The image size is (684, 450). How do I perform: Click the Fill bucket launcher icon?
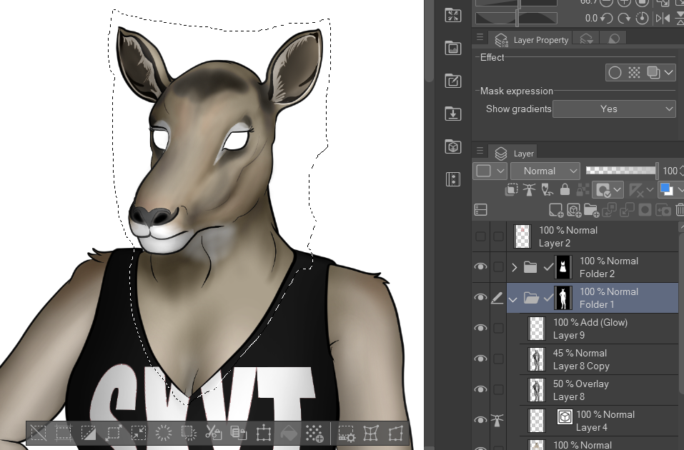point(289,433)
